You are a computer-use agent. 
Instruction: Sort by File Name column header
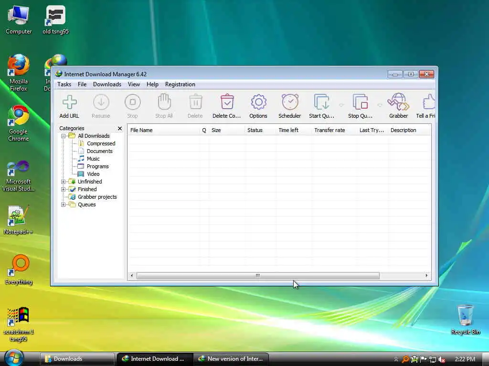163,130
